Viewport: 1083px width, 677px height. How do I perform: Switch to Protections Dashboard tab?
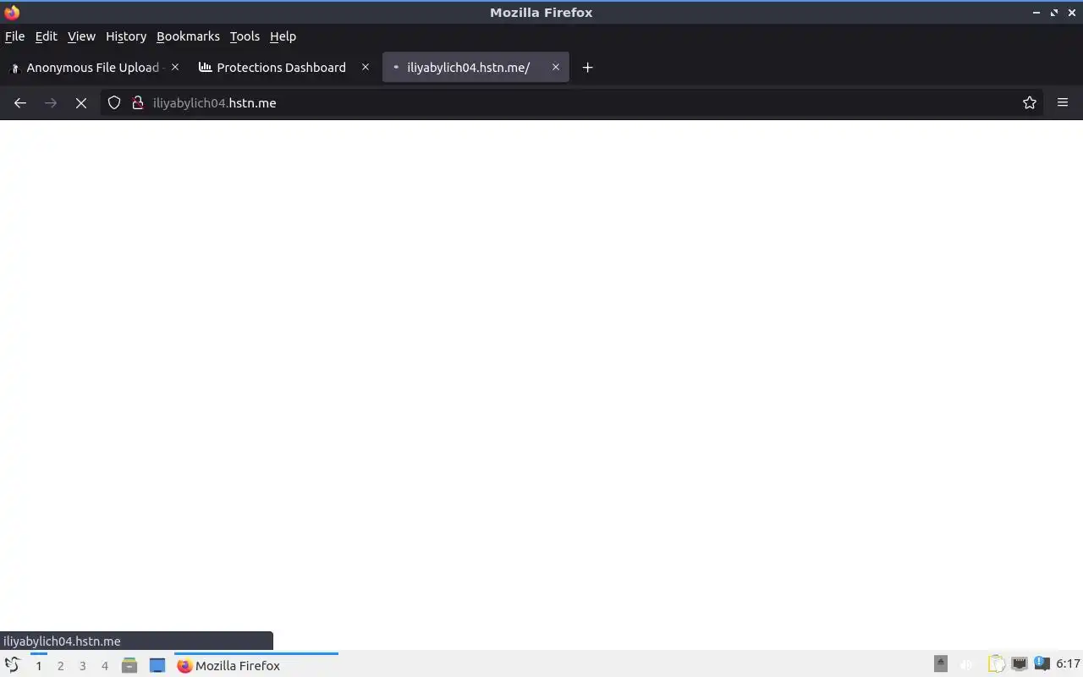(x=284, y=68)
